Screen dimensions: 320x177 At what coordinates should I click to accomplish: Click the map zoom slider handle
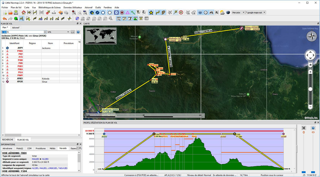click(x=310, y=89)
